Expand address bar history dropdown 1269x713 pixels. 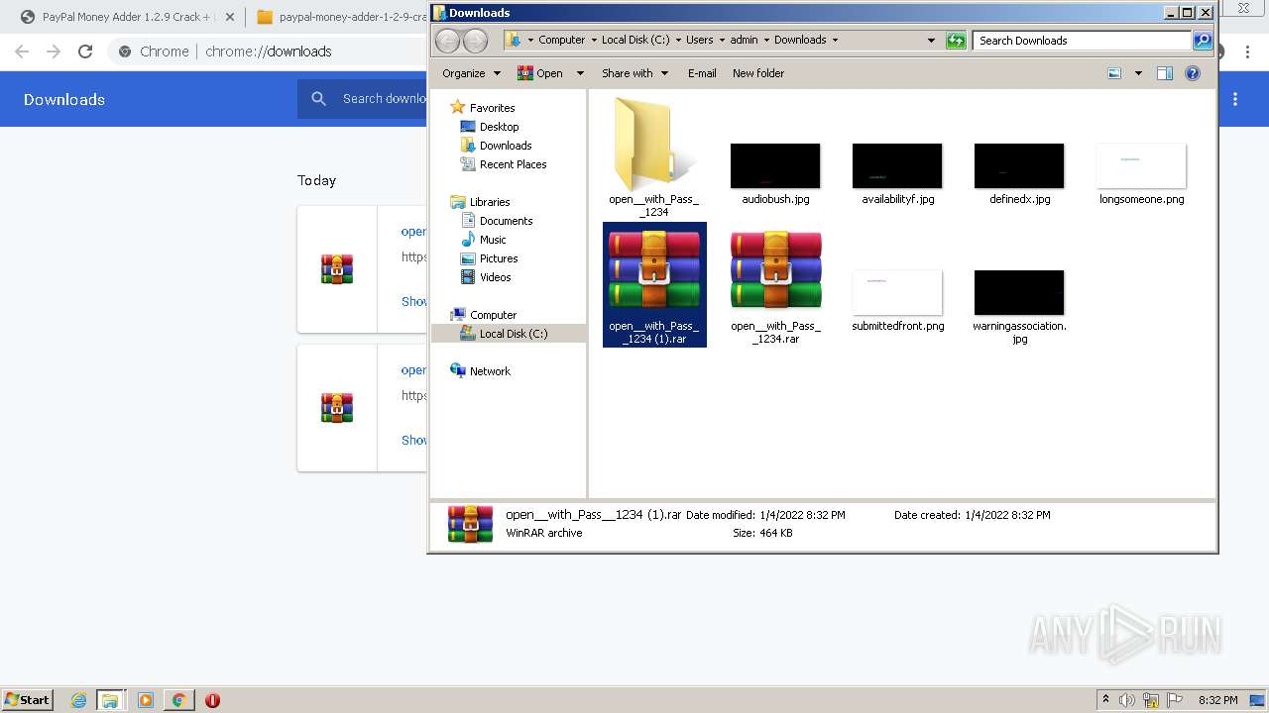click(x=931, y=41)
